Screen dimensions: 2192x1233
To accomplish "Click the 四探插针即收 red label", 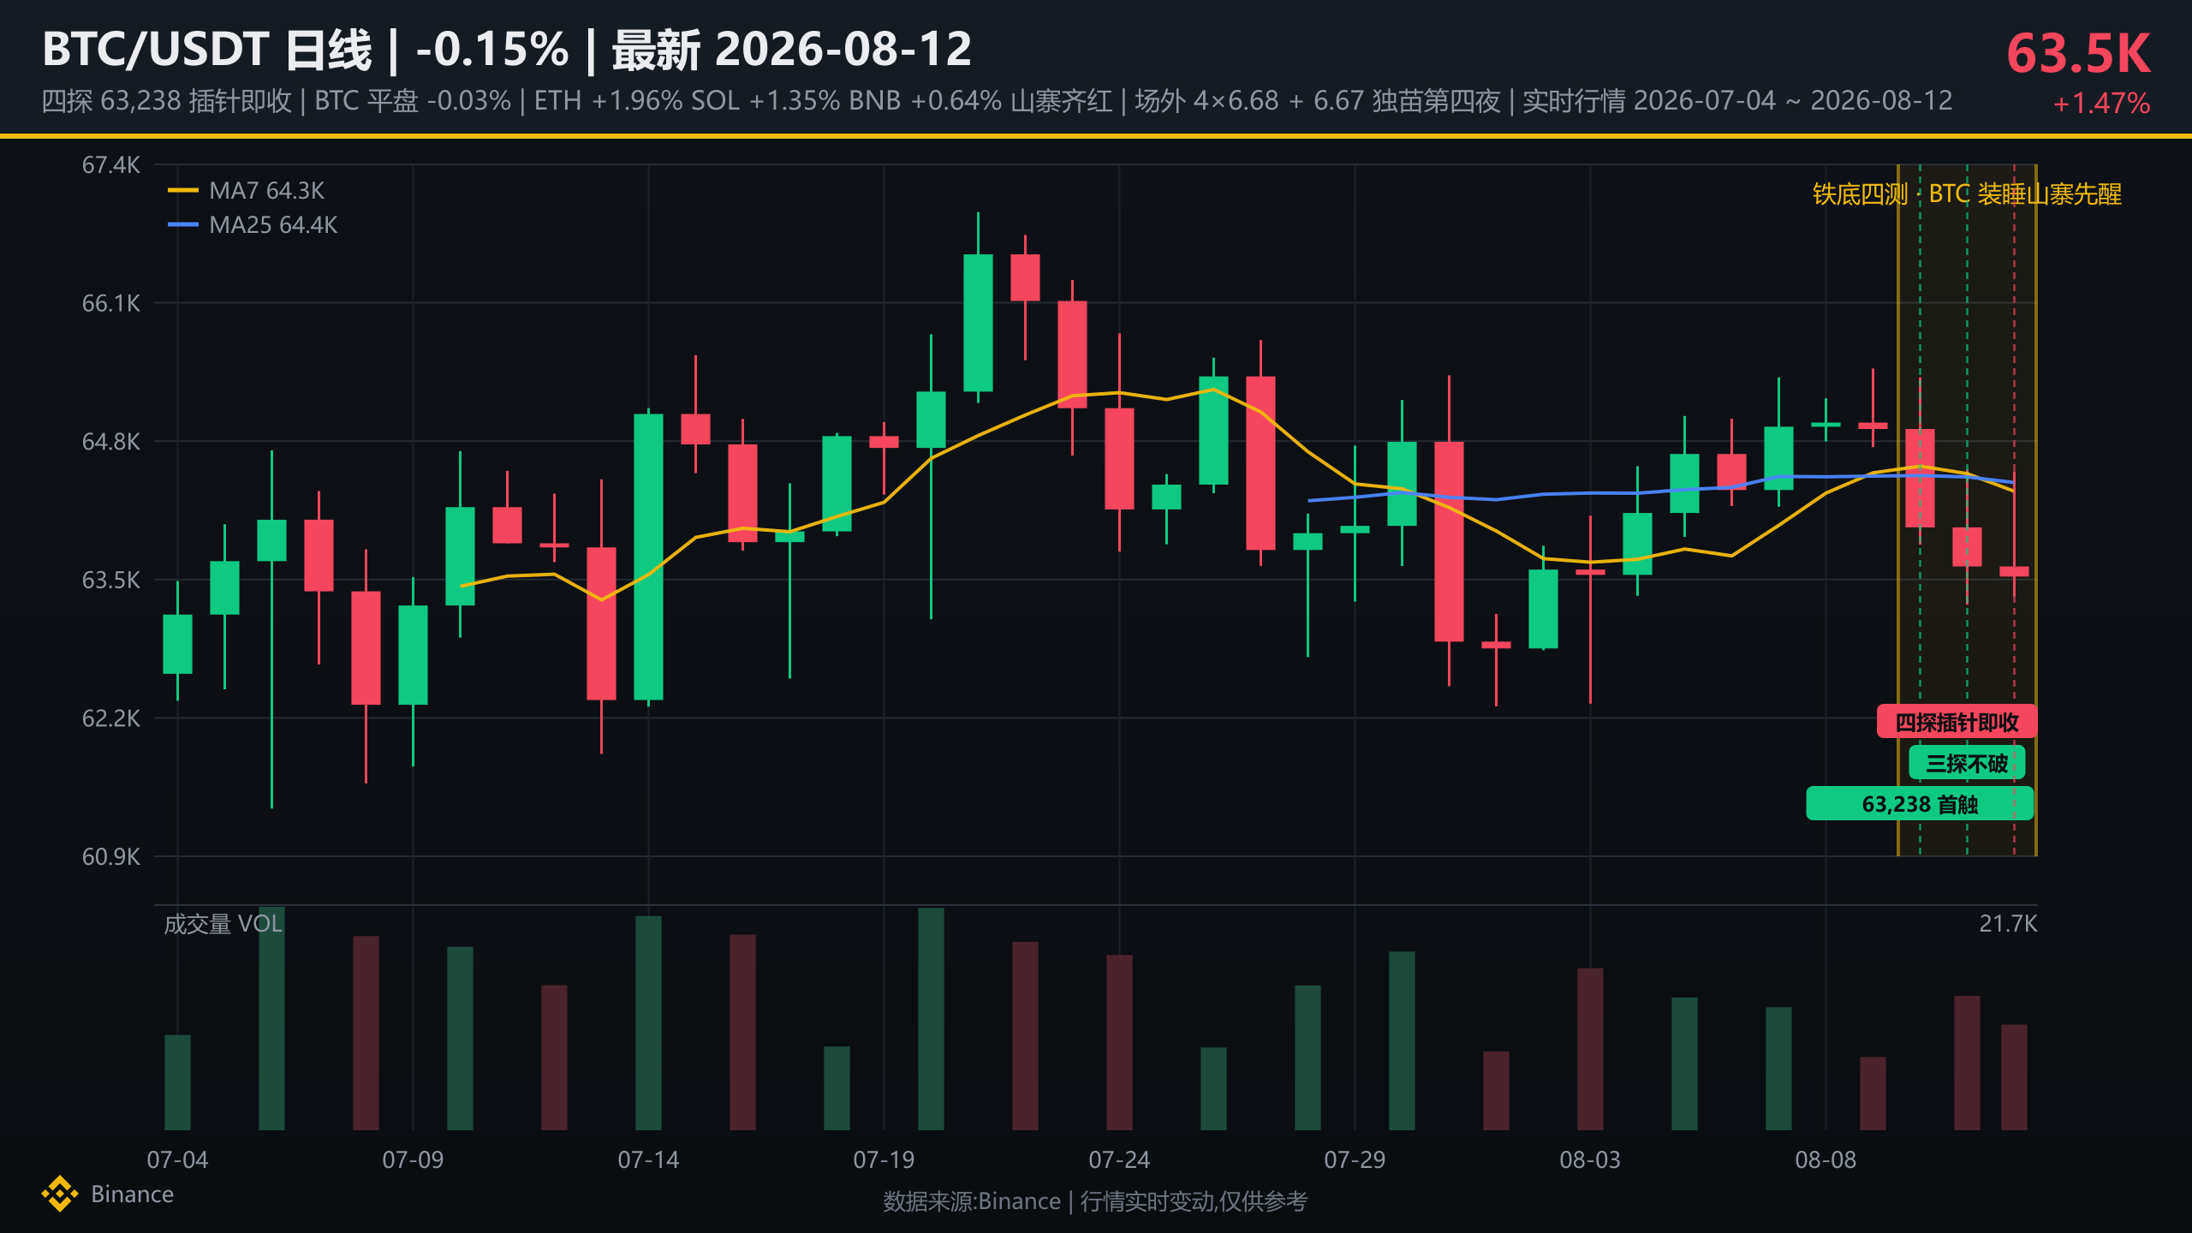I will click(x=1957, y=722).
